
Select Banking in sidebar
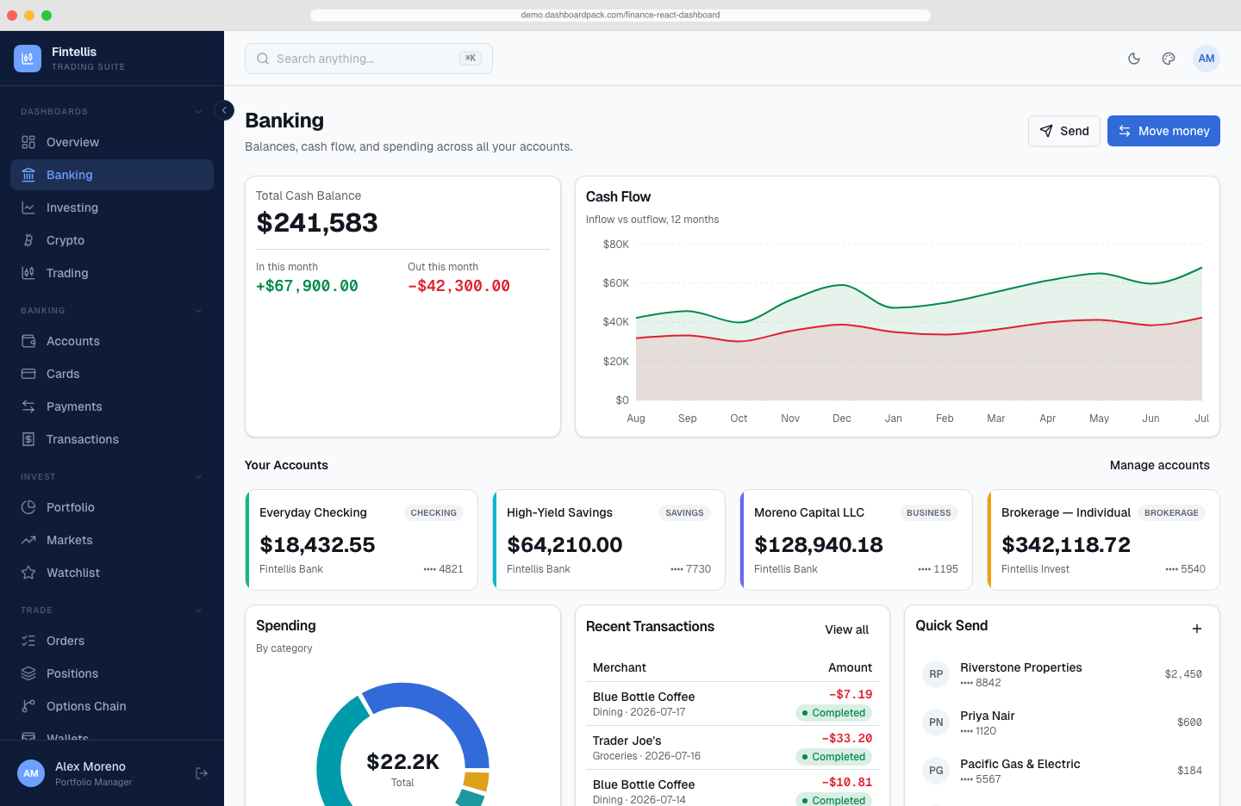112,175
